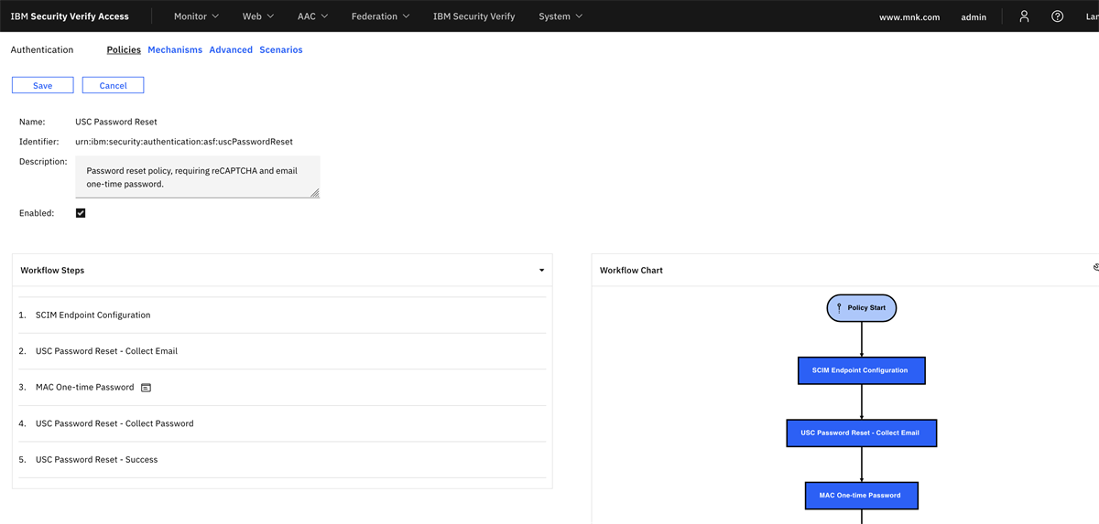Click in the Description text area

197,177
